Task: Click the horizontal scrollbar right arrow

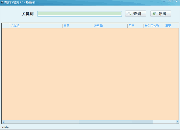Action: (177, 122)
